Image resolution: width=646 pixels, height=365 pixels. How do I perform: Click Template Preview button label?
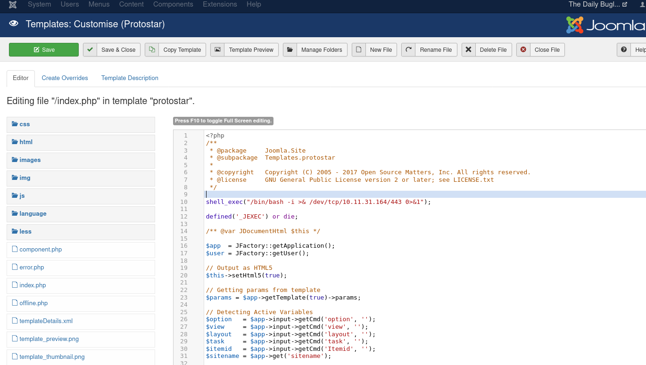(x=251, y=50)
